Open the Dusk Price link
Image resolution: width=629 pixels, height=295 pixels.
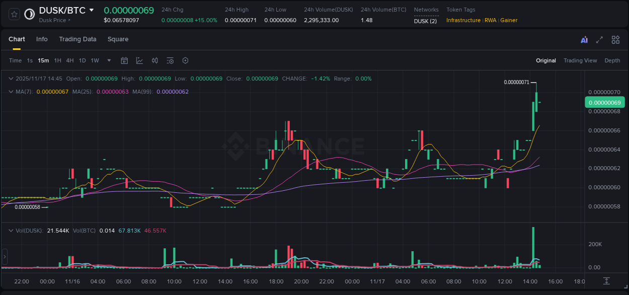coord(53,20)
